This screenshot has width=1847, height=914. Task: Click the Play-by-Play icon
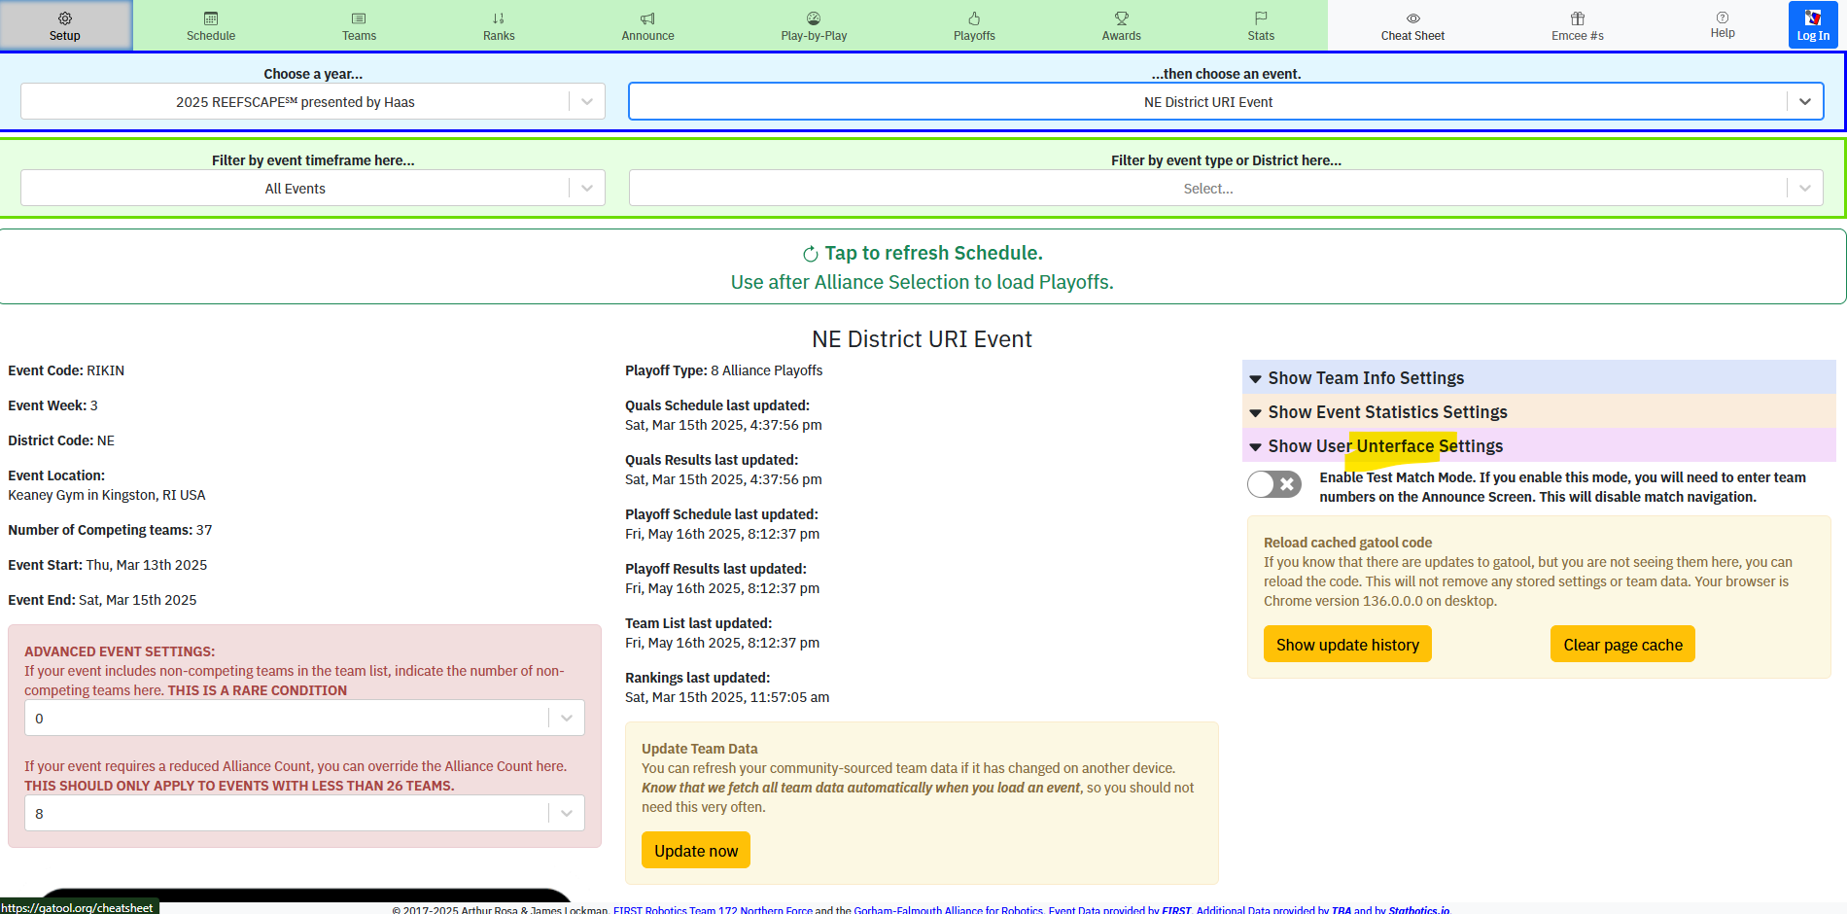point(814,18)
